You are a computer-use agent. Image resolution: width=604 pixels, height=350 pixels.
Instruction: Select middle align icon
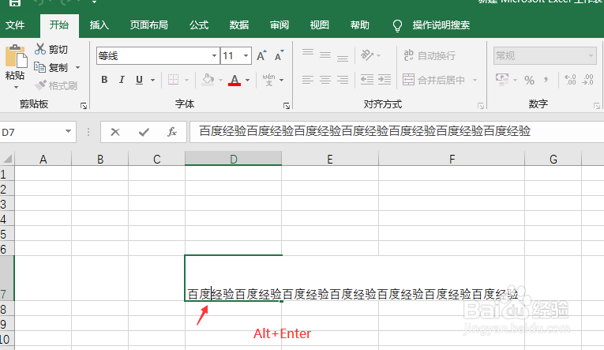(x=325, y=55)
